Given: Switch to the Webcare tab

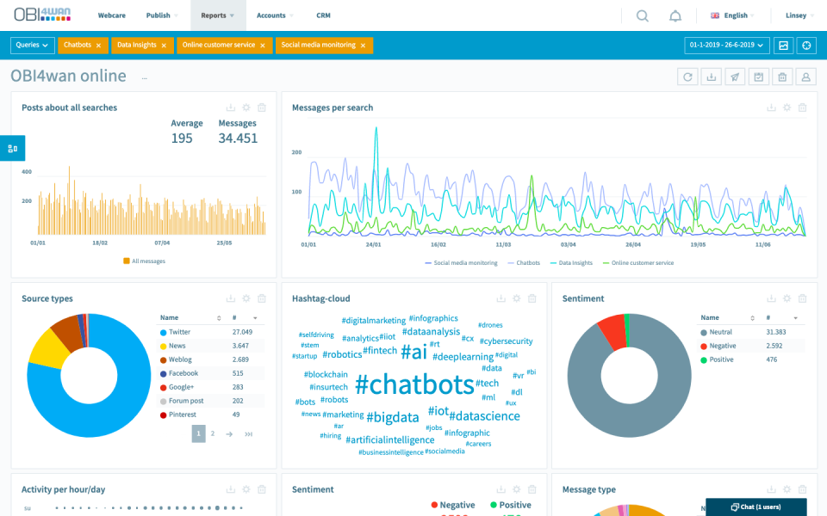Looking at the screenshot, I should pos(111,15).
